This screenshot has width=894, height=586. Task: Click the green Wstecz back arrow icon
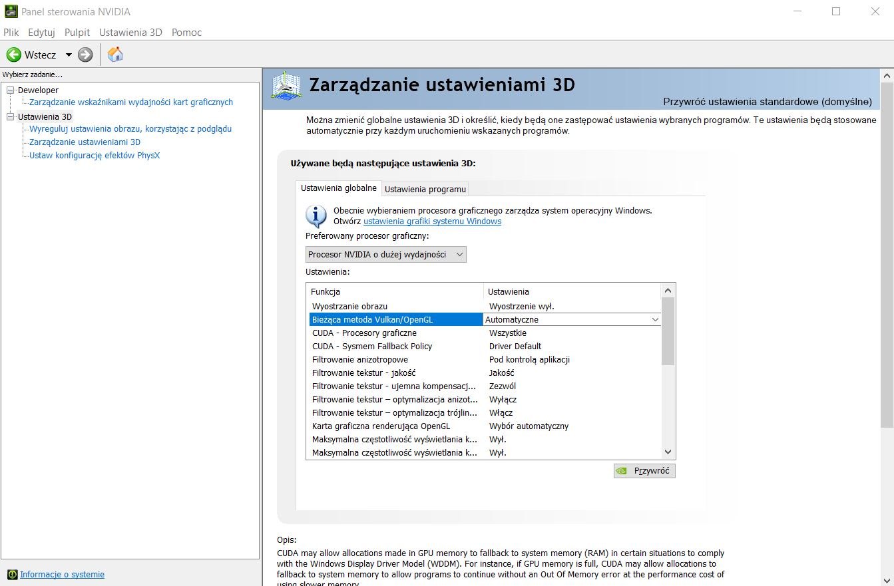[x=13, y=55]
